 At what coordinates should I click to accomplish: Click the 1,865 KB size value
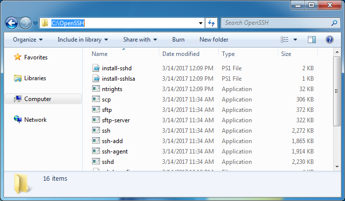pyautogui.click(x=302, y=141)
